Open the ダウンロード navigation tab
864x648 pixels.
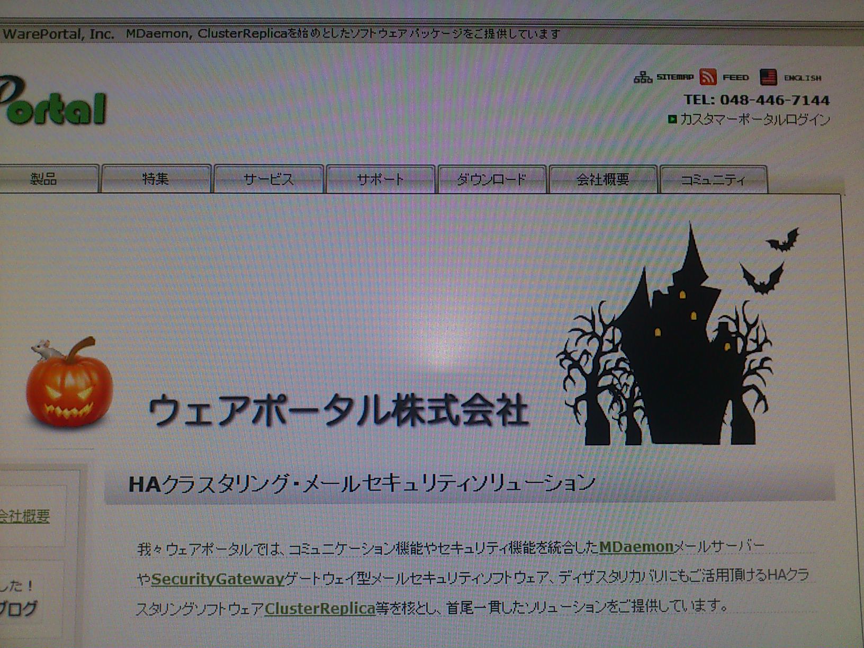point(492,179)
